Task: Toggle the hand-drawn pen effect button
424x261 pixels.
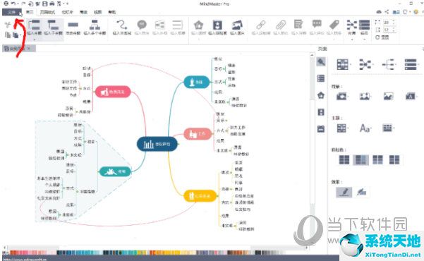Action: pos(344,193)
